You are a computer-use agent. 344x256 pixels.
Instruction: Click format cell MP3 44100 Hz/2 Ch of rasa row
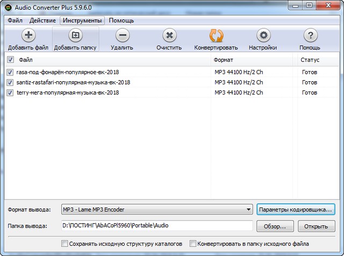pyautogui.click(x=239, y=72)
